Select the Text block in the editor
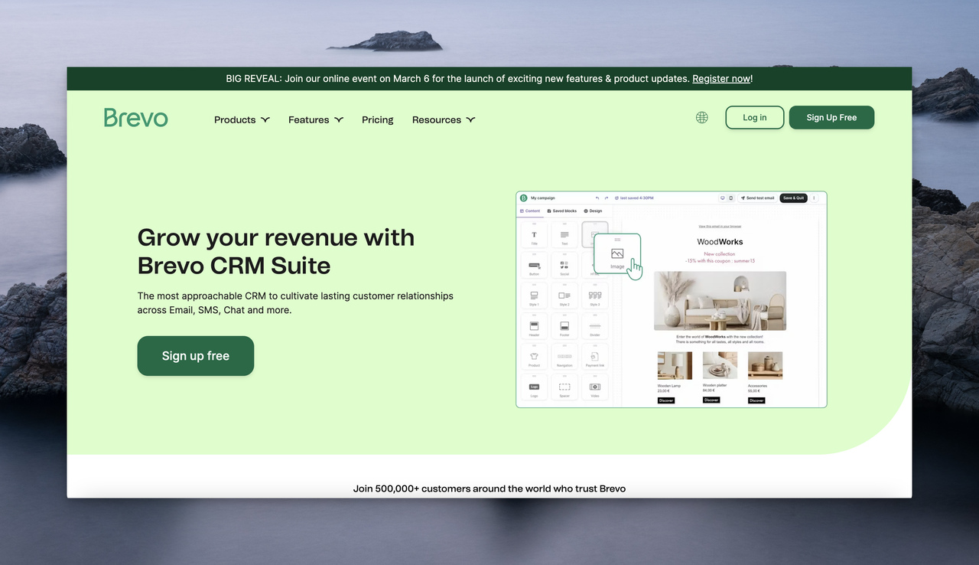The height and width of the screenshot is (565, 979). pos(564,235)
